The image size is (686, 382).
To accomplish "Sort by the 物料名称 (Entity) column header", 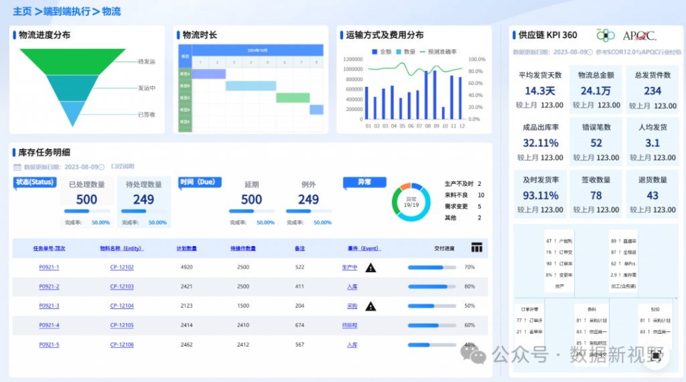I will coord(121,248).
